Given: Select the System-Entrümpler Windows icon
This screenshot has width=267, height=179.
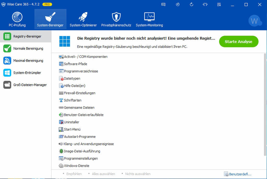Looking at the screenshot, I should click(x=7, y=73).
